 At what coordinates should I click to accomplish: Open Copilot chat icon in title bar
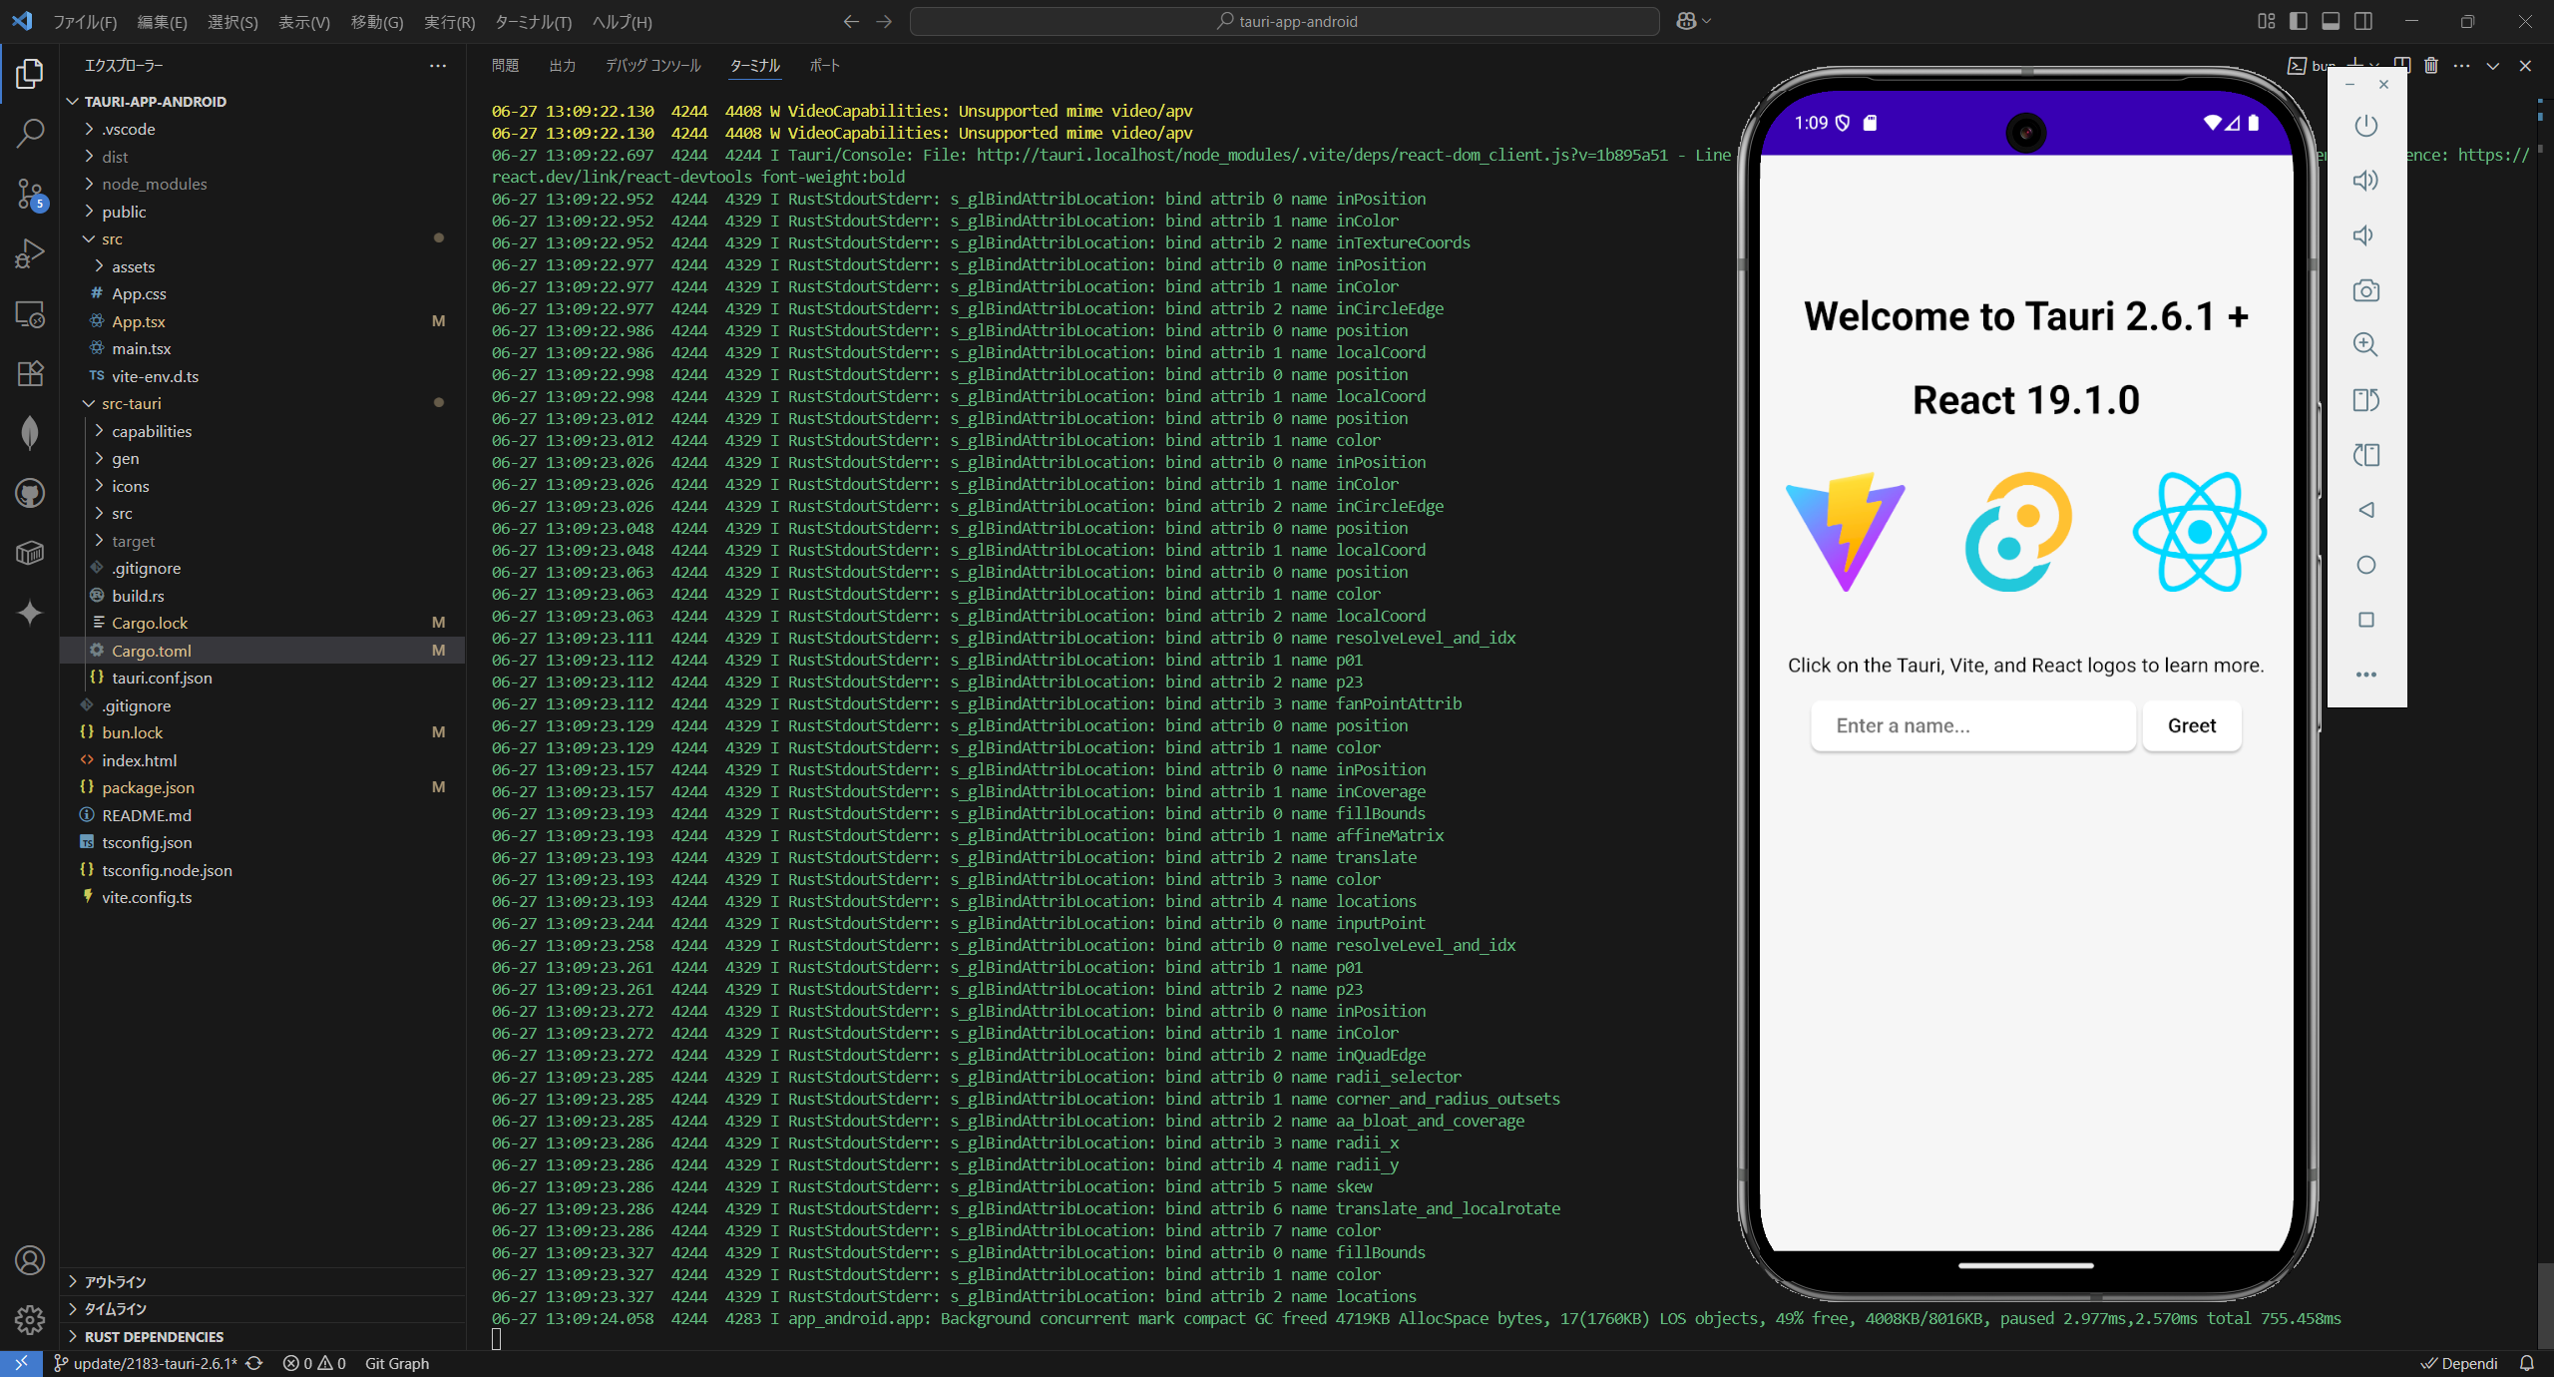[x=1686, y=21]
